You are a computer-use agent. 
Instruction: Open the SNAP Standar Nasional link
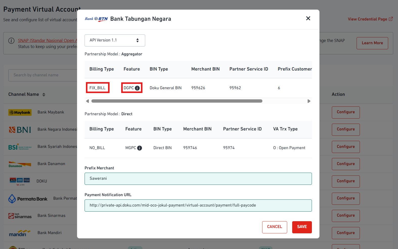[x=47, y=40]
